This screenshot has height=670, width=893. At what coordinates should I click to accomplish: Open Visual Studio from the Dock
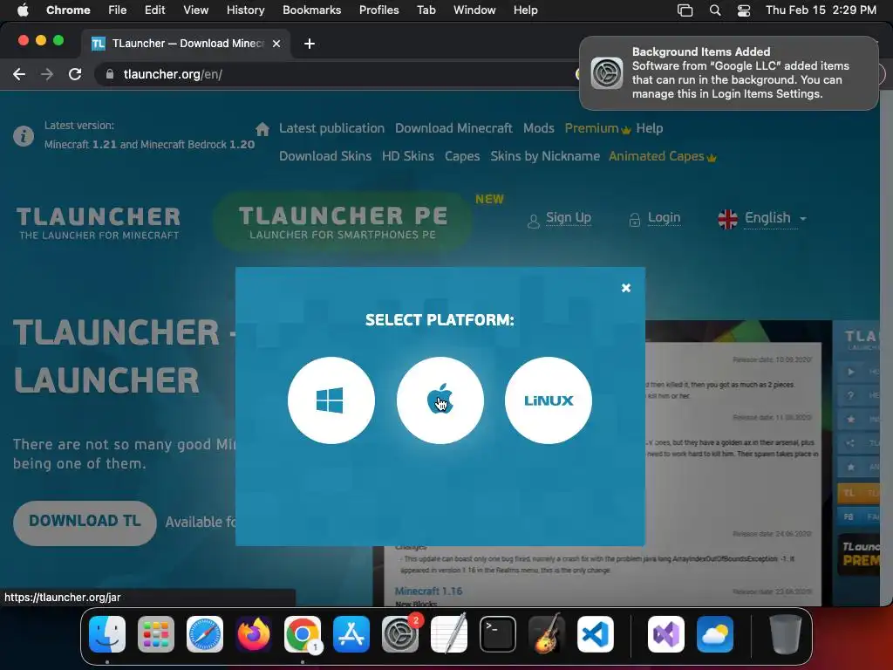[665, 633]
